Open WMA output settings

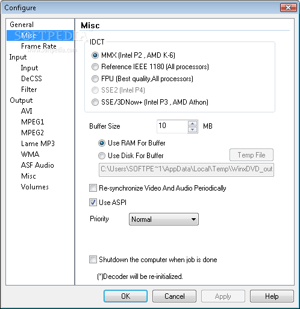click(x=30, y=154)
